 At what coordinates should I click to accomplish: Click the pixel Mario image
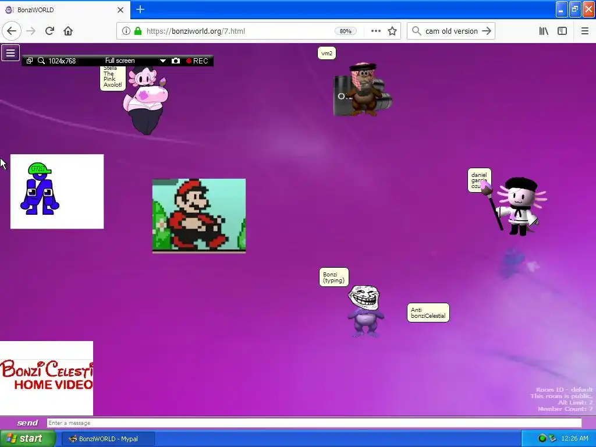click(199, 216)
